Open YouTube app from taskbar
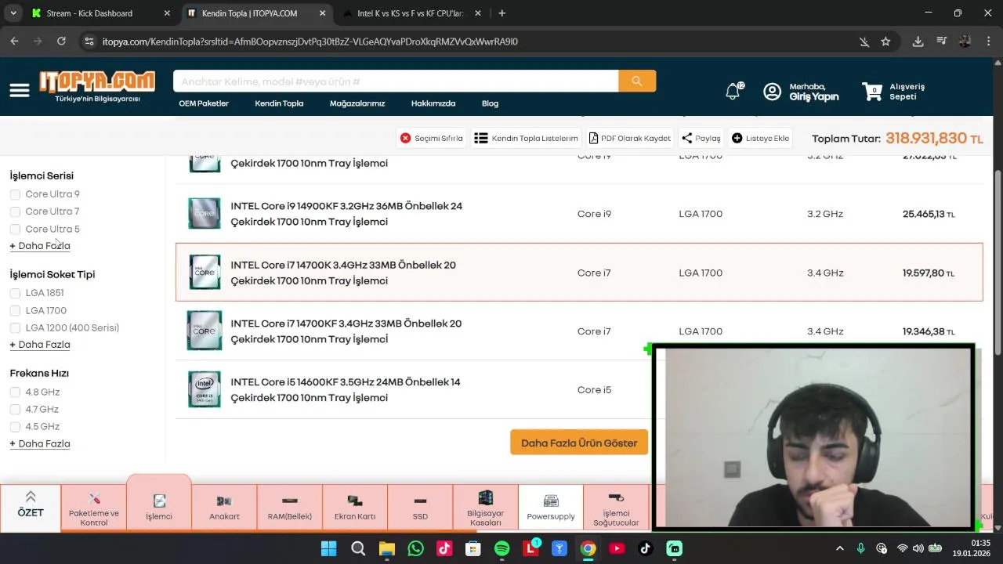The height and width of the screenshot is (564, 1003). tap(617, 548)
